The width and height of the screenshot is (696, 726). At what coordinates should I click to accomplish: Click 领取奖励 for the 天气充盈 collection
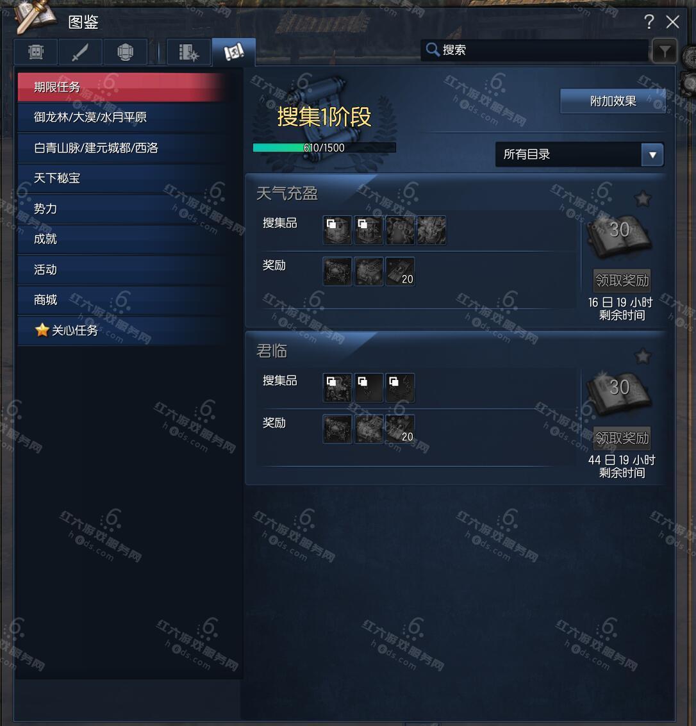(x=622, y=281)
